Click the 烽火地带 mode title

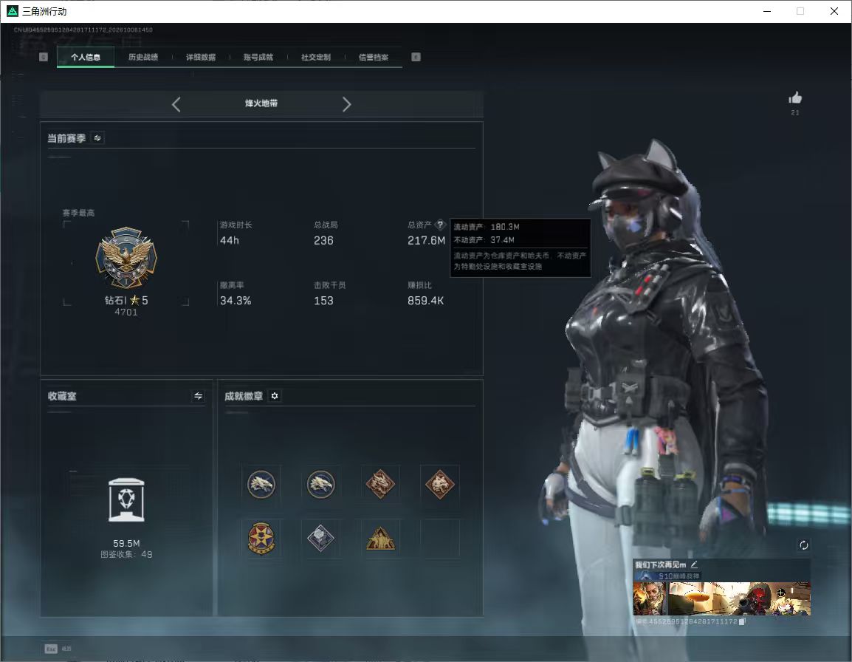(x=261, y=103)
